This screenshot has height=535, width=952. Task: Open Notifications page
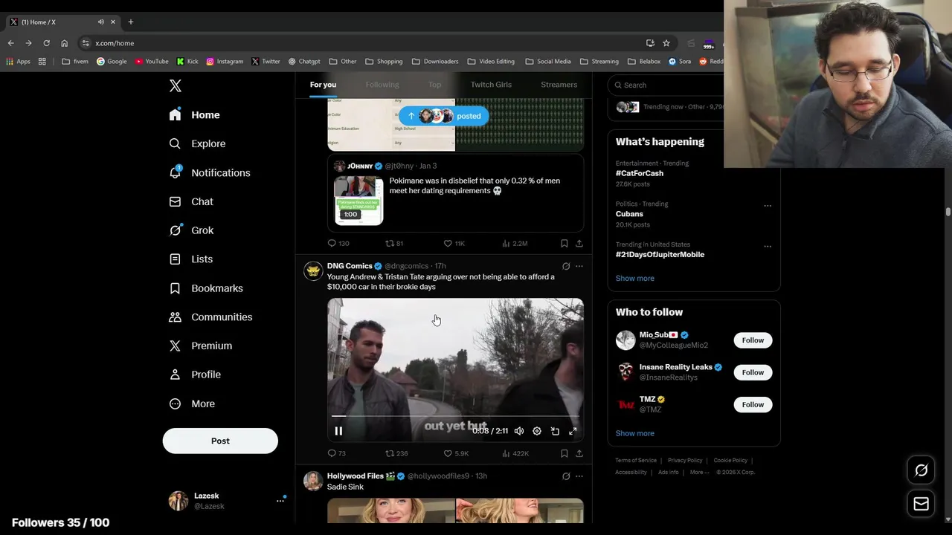click(x=210, y=172)
